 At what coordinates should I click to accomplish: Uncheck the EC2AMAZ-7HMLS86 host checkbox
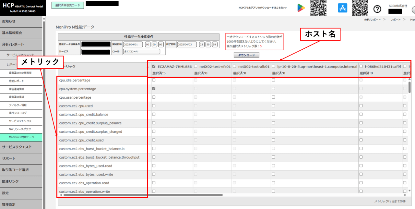(x=154, y=67)
